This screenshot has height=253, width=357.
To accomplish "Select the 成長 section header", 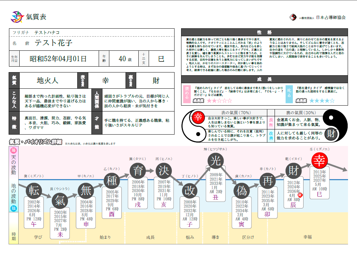I will [264, 78].
